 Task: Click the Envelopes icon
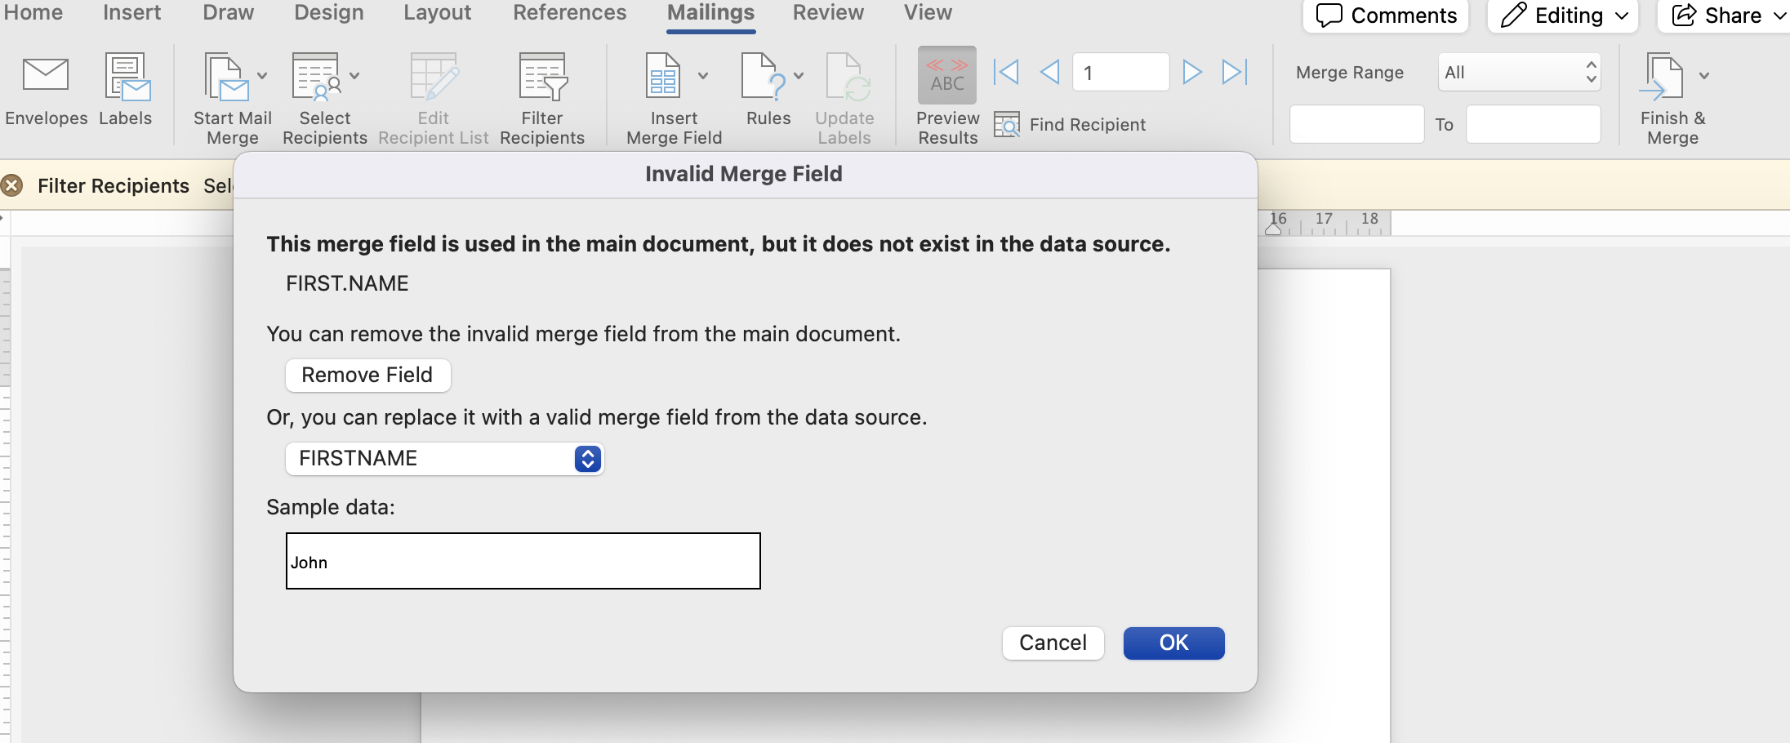(46, 76)
